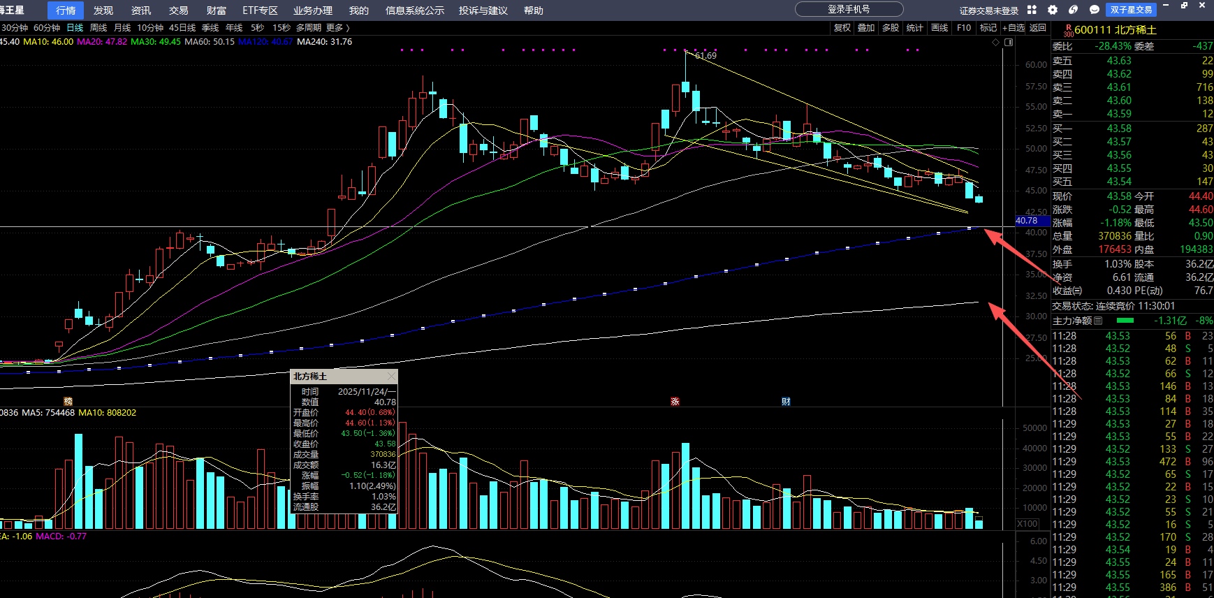This screenshot has width=1214, height=598.
Task: Open the 帮助 menu
Action: coord(534,10)
